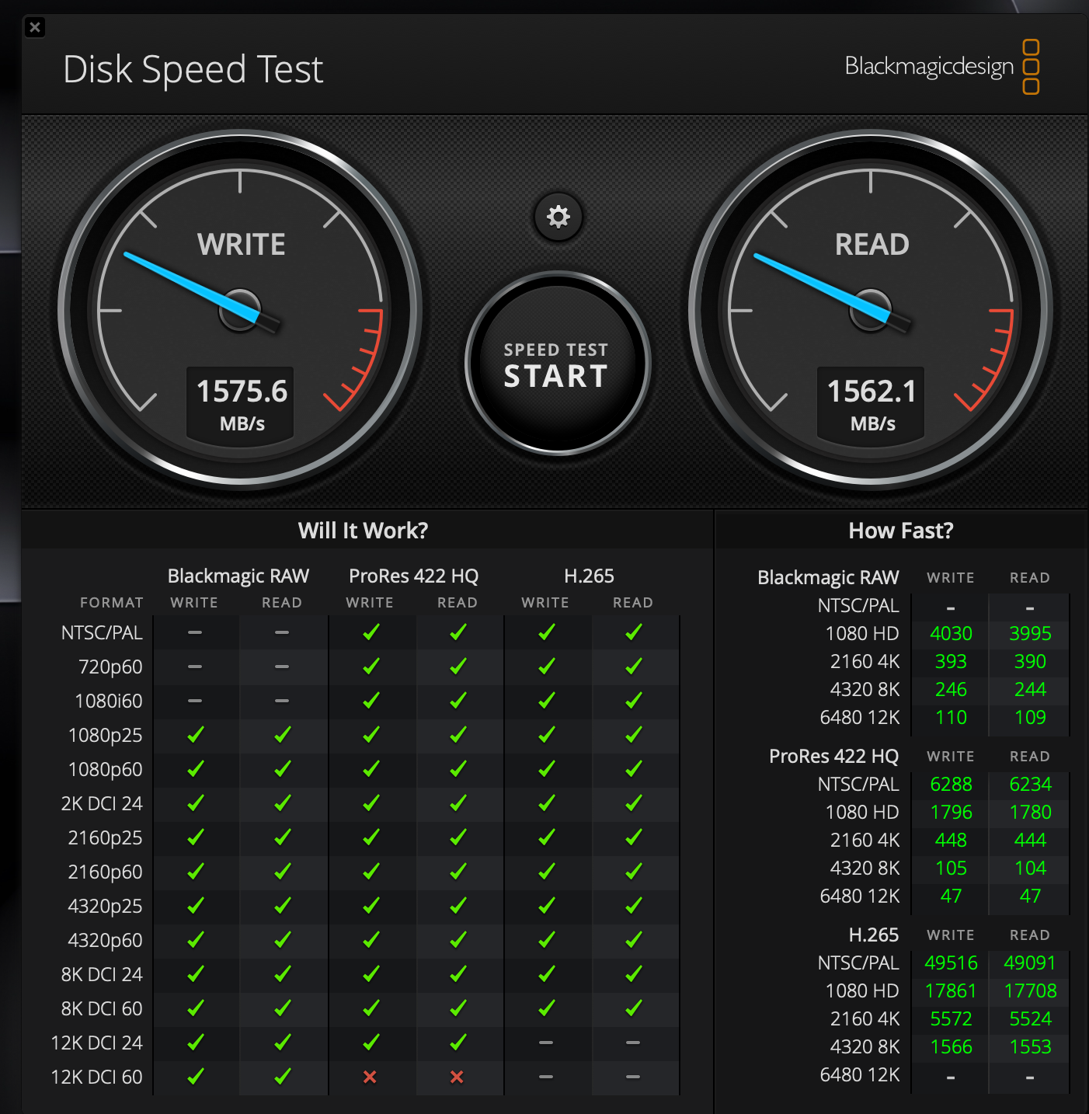Click H.265 write dash for 12K DCI 24
This screenshot has height=1114, width=1089.
[546, 1043]
